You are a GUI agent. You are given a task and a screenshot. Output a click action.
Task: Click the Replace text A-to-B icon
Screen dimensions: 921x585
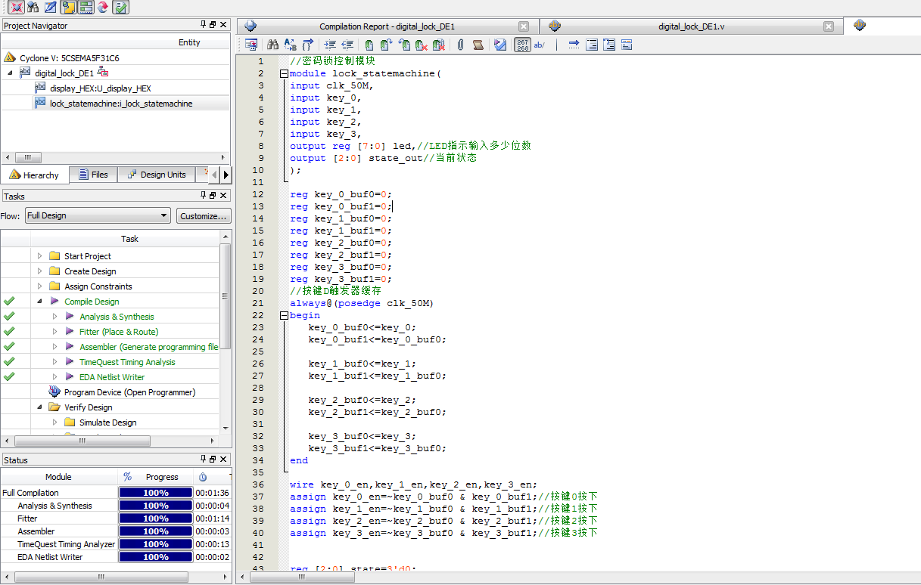tap(291, 45)
